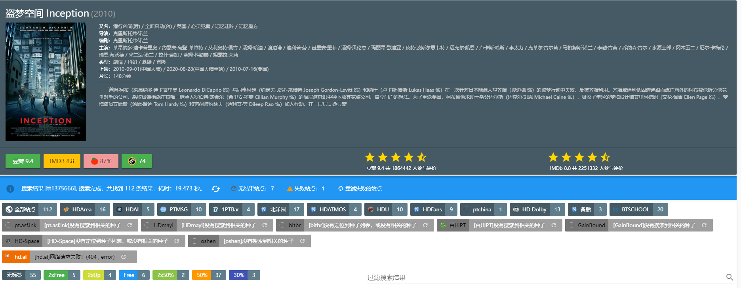Click the globe icon on 全部站点
Viewport: 741px width, 288px height.
tap(9, 209)
